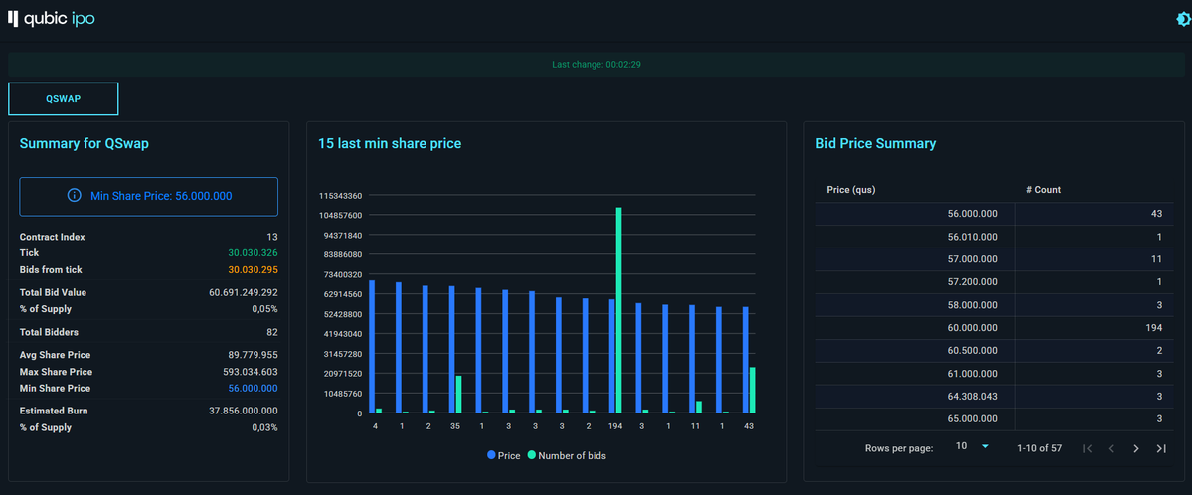This screenshot has height=495, width=1192.
Task: Click the green bar above label 11
Action: point(699,407)
